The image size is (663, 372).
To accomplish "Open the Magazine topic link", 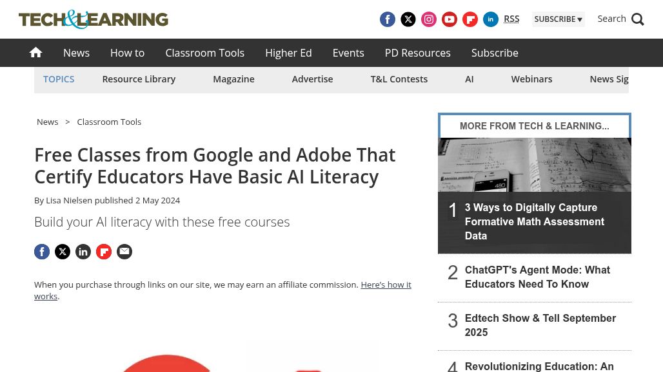I will coord(234,79).
